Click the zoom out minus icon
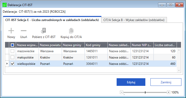The height and width of the screenshot is (98, 186). click(121, 92)
